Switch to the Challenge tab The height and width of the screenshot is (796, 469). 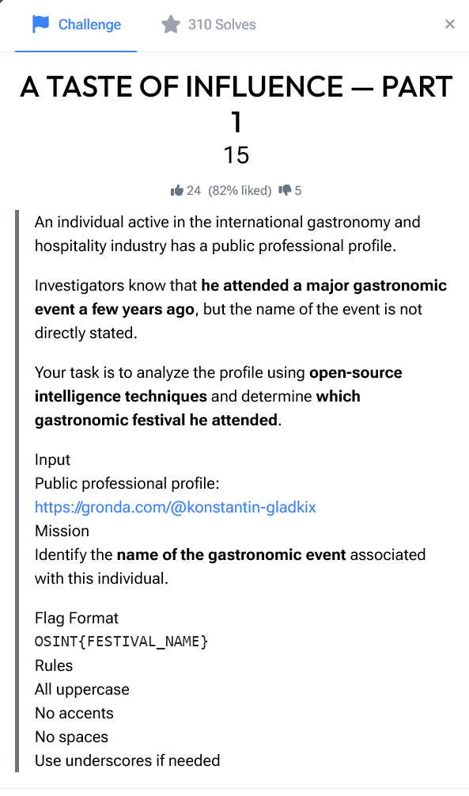click(x=76, y=25)
